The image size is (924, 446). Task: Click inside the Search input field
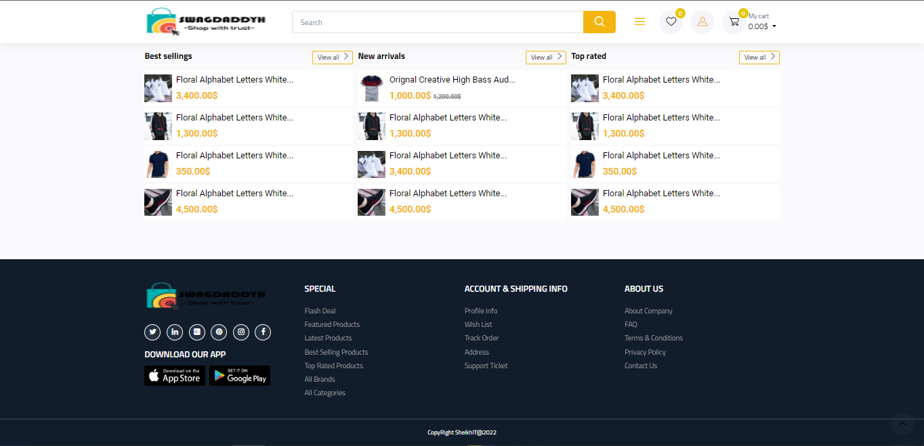pos(437,22)
